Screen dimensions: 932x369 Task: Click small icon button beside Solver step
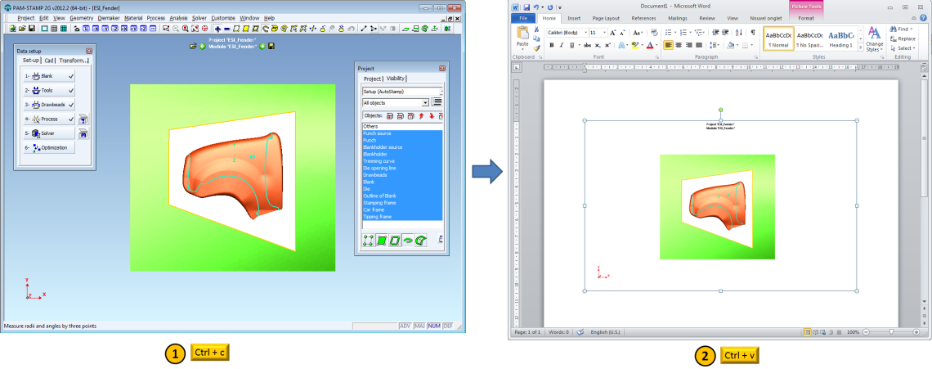click(84, 134)
